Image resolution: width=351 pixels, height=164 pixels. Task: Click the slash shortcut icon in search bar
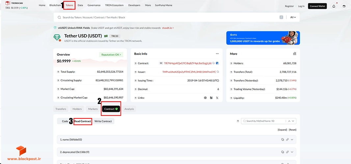tap(281, 17)
